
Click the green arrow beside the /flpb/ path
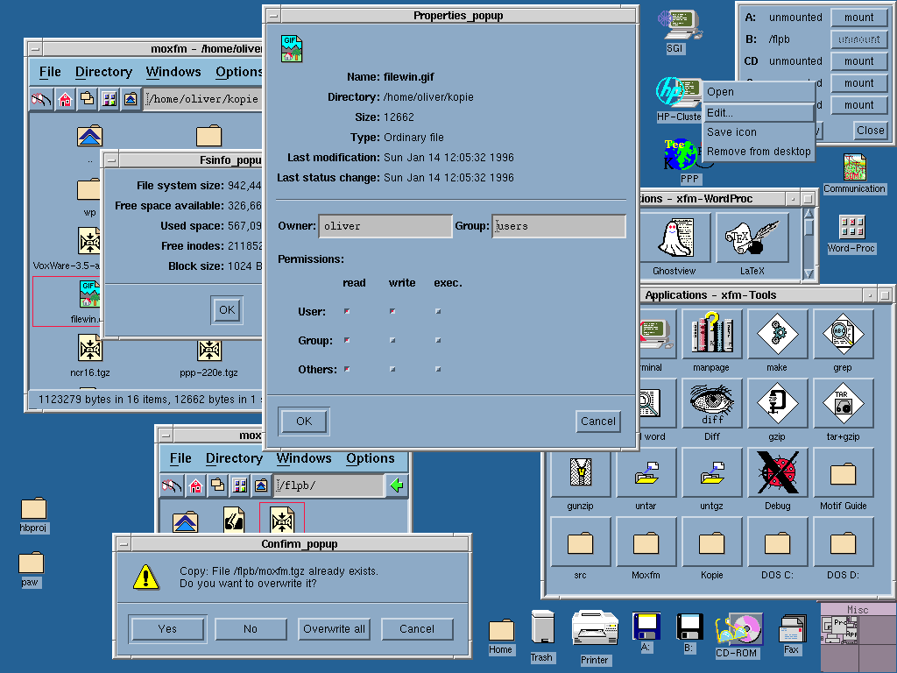point(397,485)
